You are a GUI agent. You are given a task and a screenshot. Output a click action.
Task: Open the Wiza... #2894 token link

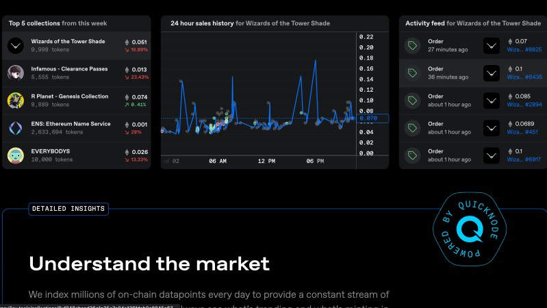pyautogui.click(x=524, y=105)
